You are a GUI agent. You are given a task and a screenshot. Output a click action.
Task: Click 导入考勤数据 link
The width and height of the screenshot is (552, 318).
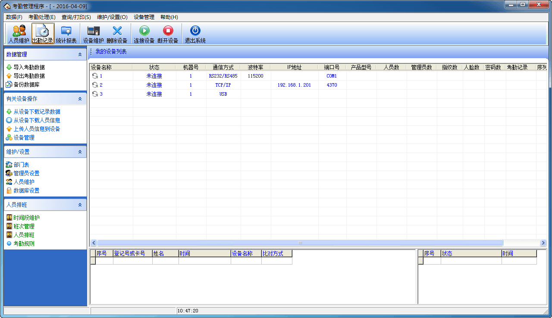click(x=29, y=68)
